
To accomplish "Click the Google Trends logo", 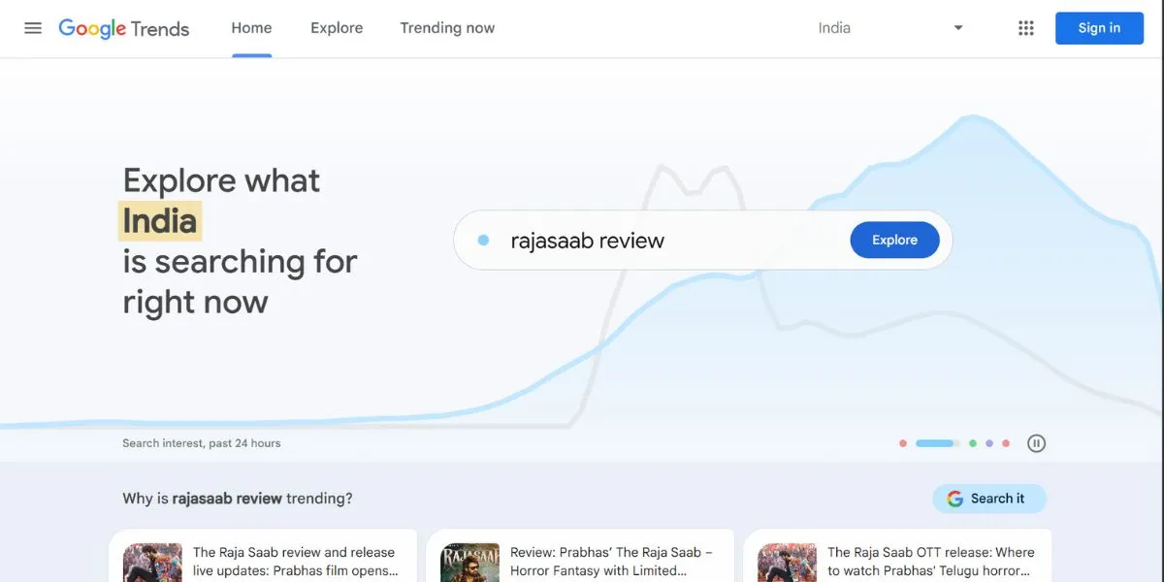I will 123,28.
